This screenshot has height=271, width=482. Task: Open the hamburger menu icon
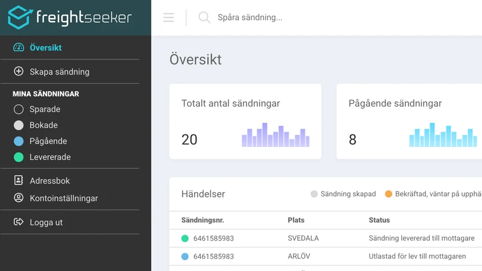[169, 17]
